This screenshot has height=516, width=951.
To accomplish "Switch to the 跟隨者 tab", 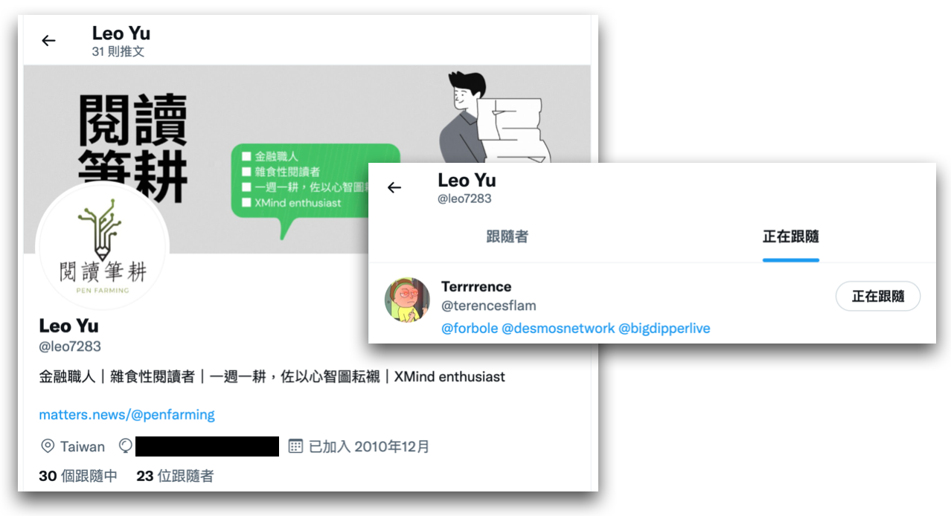I will 507,236.
